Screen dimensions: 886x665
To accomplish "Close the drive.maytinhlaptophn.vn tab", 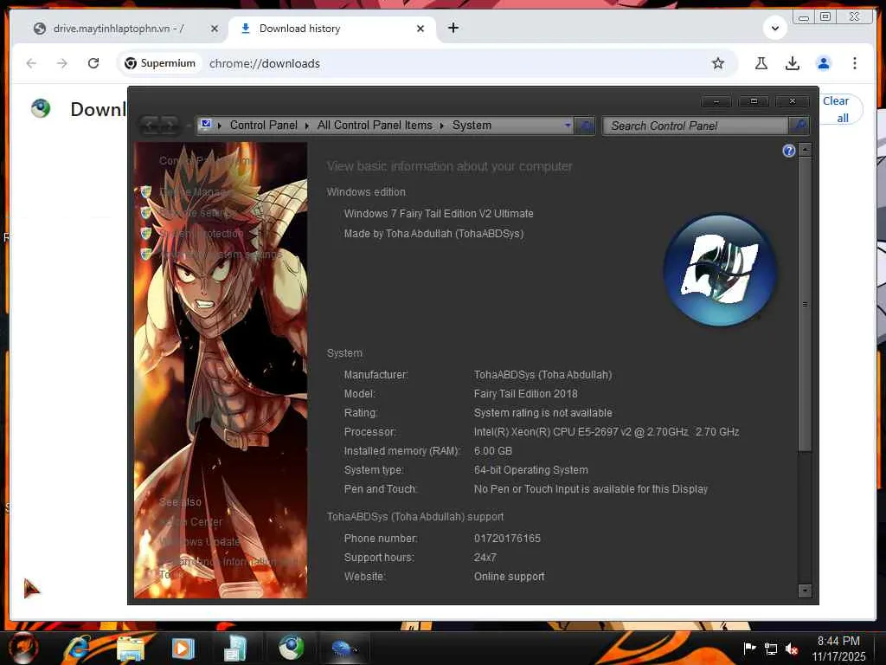I will click(x=215, y=29).
